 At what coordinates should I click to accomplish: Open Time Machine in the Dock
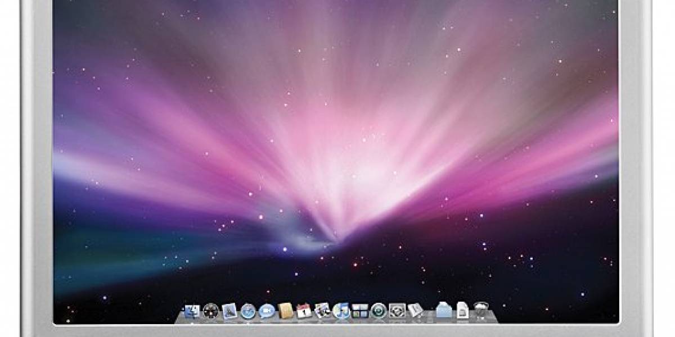pyautogui.click(x=378, y=310)
